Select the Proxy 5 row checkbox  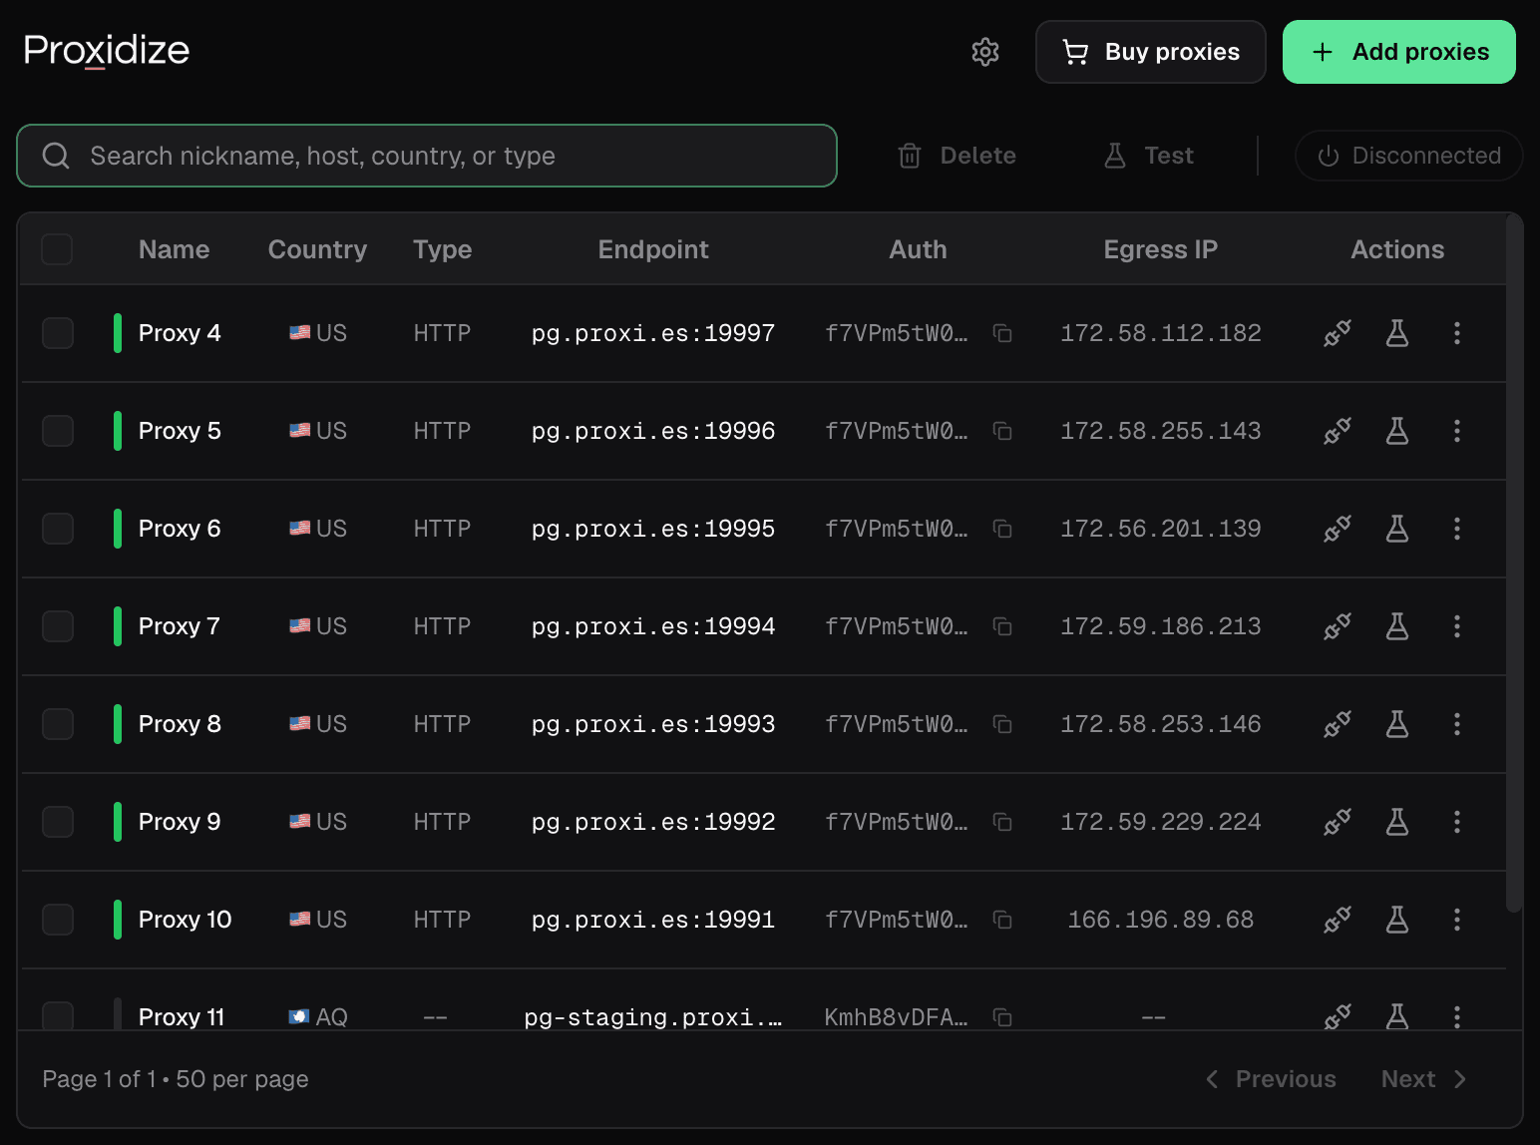(x=58, y=431)
